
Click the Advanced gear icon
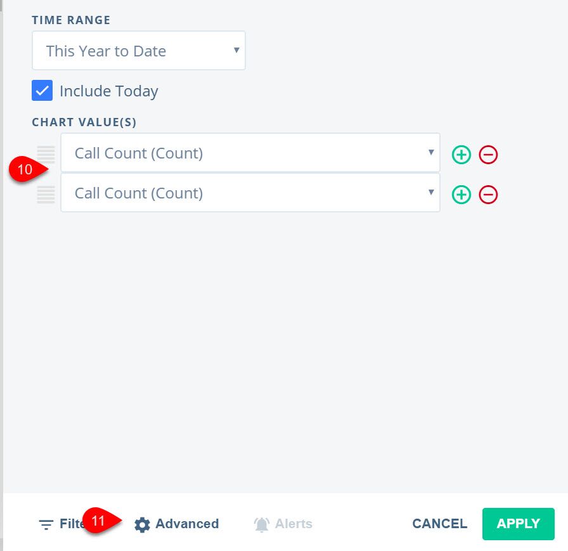[x=143, y=524]
